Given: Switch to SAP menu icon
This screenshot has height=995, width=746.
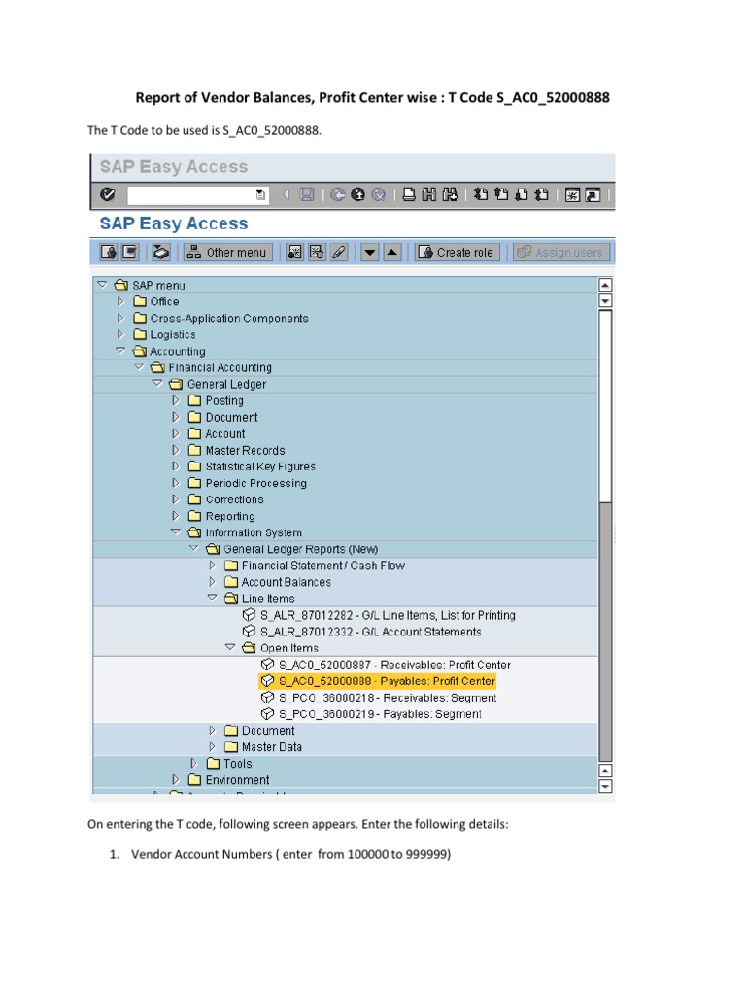Looking at the screenshot, I should [x=129, y=253].
